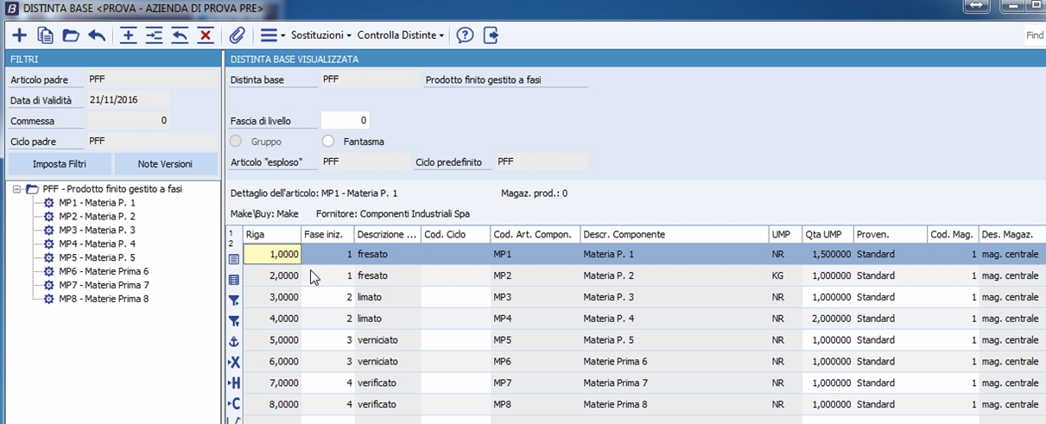The image size is (1046, 424).
Task: Click the plus icon to add new record
Action: [19, 35]
